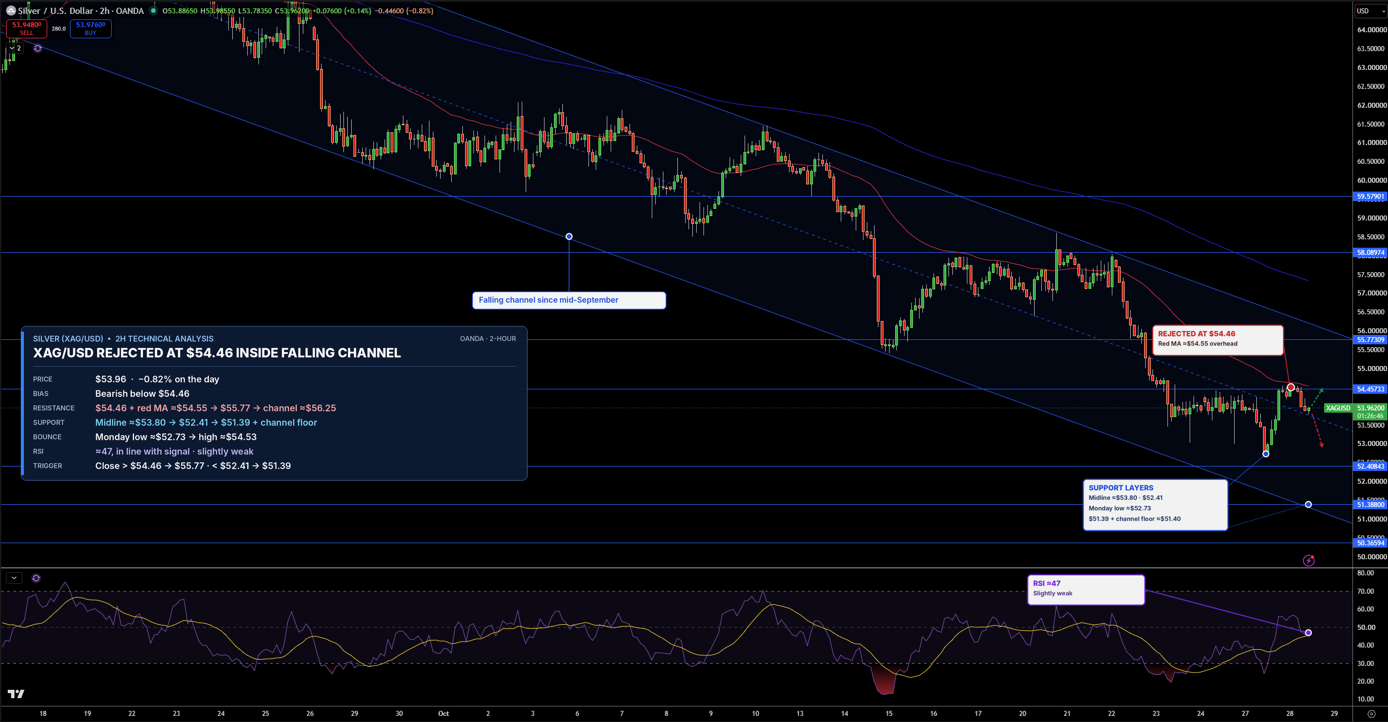
Task: Click the 280.0 quantity field
Action: click(59, 29)
